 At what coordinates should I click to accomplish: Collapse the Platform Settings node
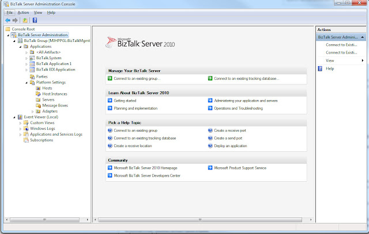coord(27,83)
